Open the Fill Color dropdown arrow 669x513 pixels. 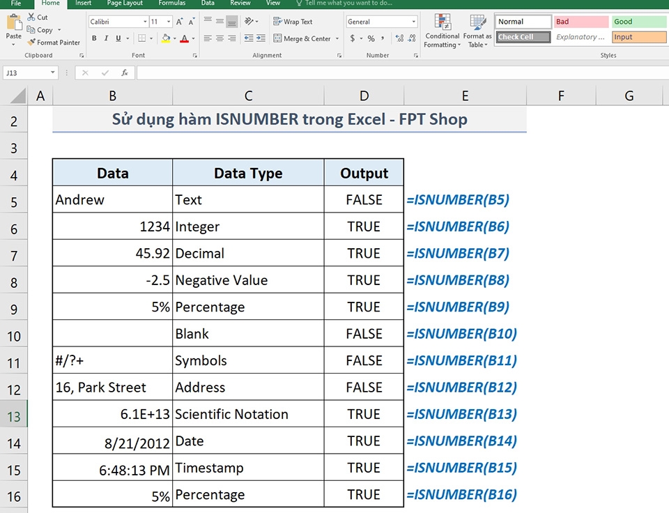pyautogui.click(x=174, y=39)
